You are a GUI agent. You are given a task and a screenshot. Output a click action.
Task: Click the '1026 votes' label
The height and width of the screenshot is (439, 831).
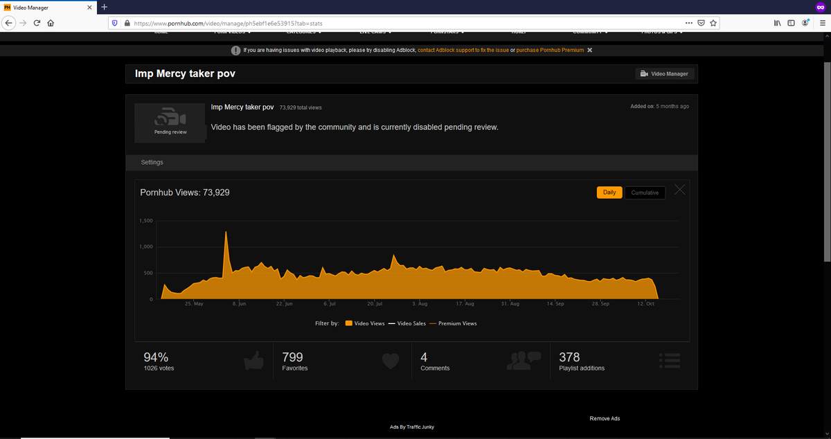click(x=159, y=368)
